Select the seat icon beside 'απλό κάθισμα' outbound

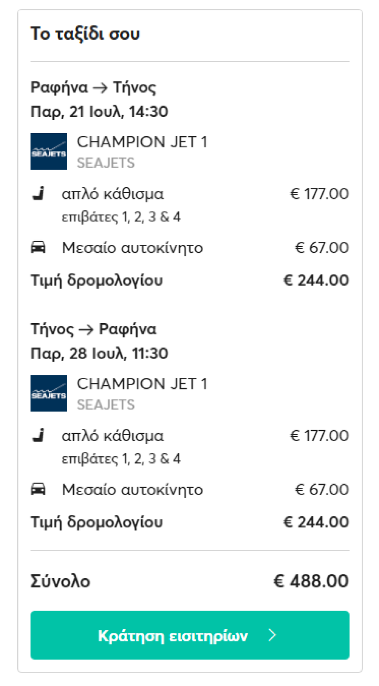39,194
